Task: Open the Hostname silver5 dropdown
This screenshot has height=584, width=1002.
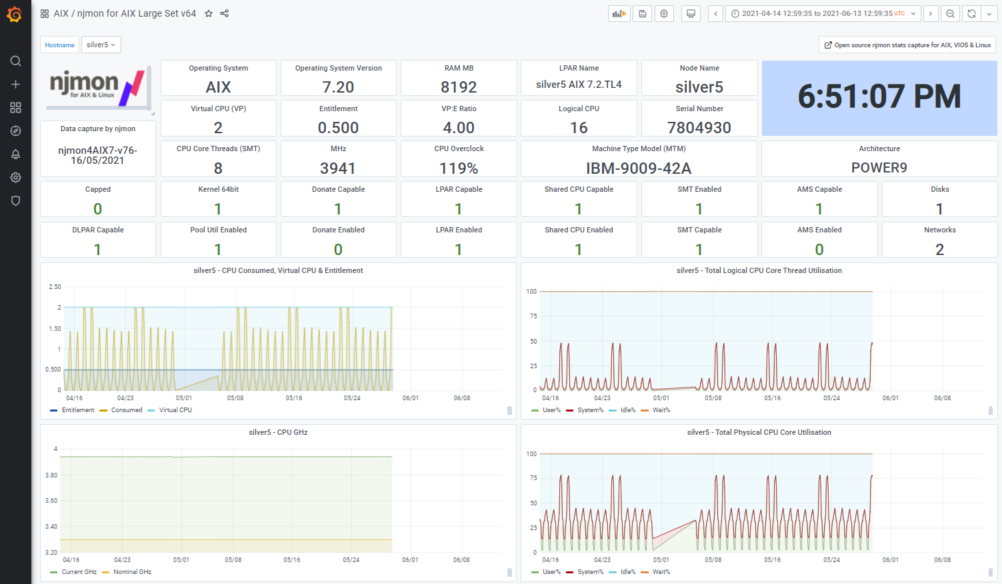Action: pos(101,45)
